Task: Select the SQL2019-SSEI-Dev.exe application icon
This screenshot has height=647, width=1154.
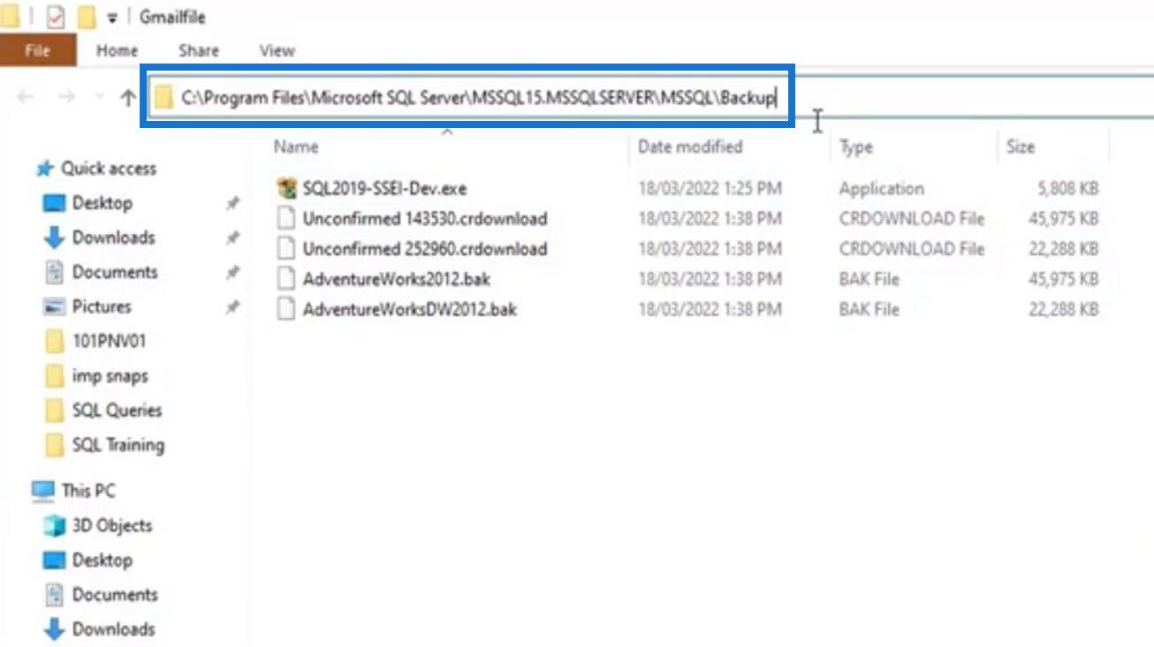Action: pyautogui.click(x=285, y=188)
